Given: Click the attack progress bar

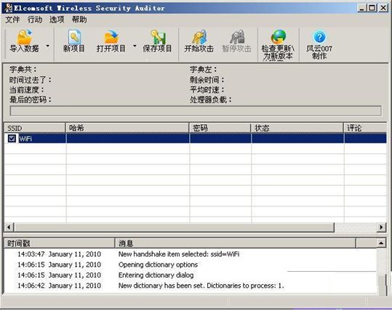Looking at the screenshot, I should tap(196, 110).
